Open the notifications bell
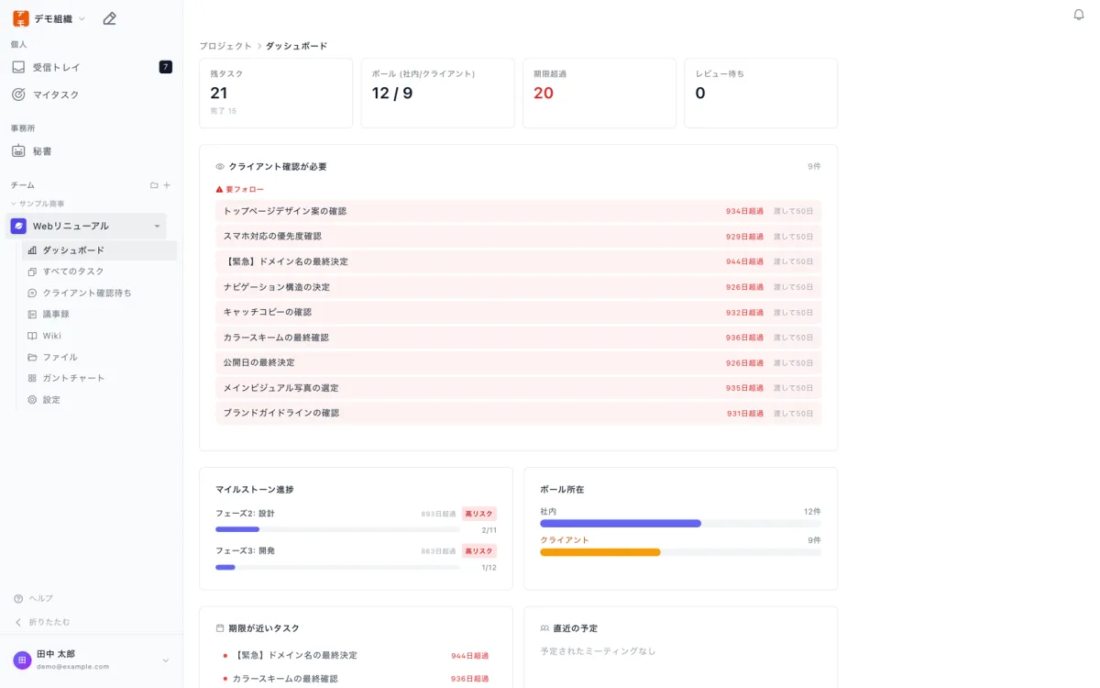Screen dimensions: 1100x688 pos(1079,15)
